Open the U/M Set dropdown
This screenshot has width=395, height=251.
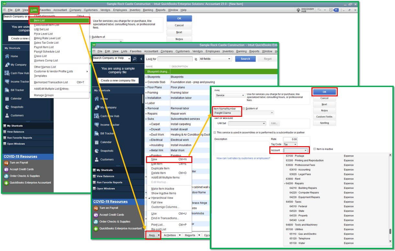tap(247, 123)
